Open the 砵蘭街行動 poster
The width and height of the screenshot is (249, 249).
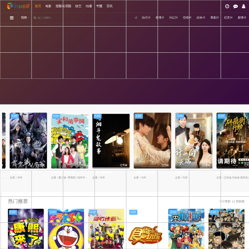[233, 141]
